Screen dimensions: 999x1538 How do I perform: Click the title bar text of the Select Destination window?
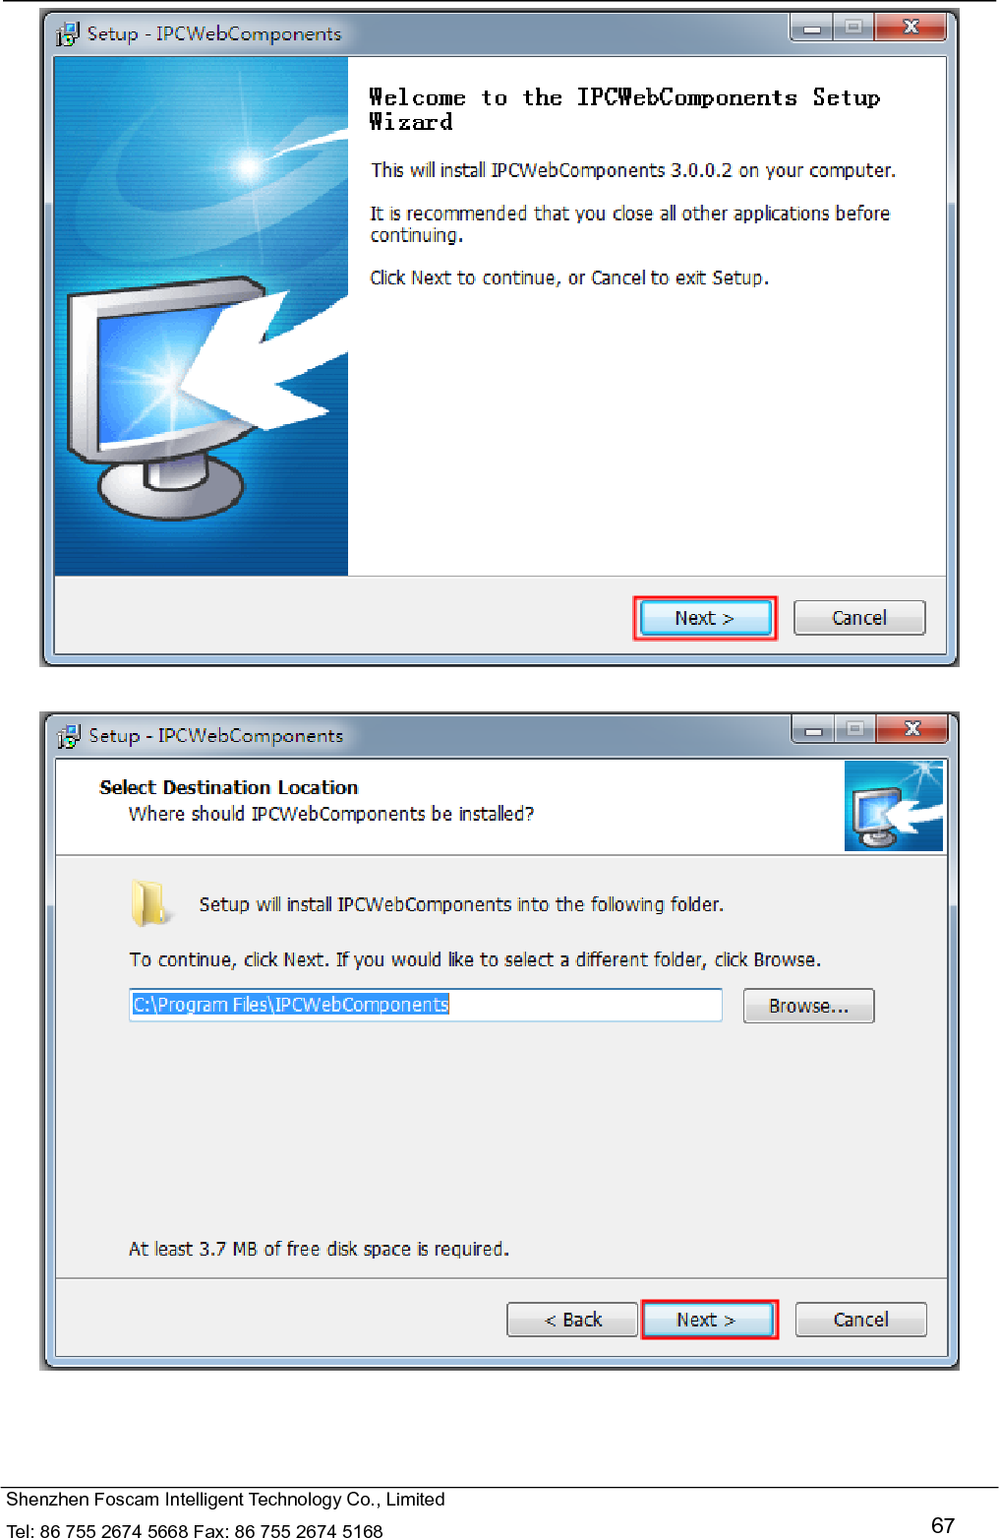216,736
